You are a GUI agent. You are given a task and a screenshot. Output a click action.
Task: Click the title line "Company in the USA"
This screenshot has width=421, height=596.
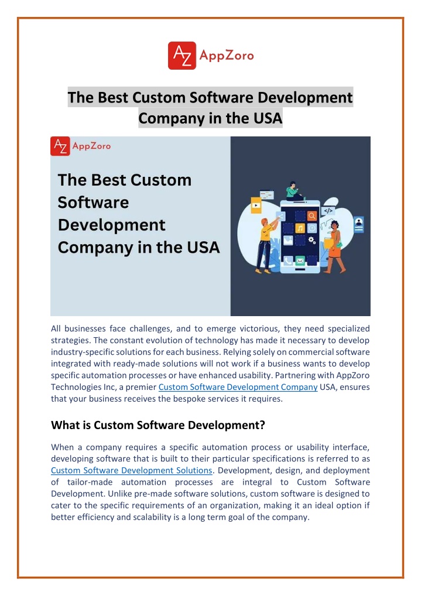pyautogui.click(x=210, y=118)
